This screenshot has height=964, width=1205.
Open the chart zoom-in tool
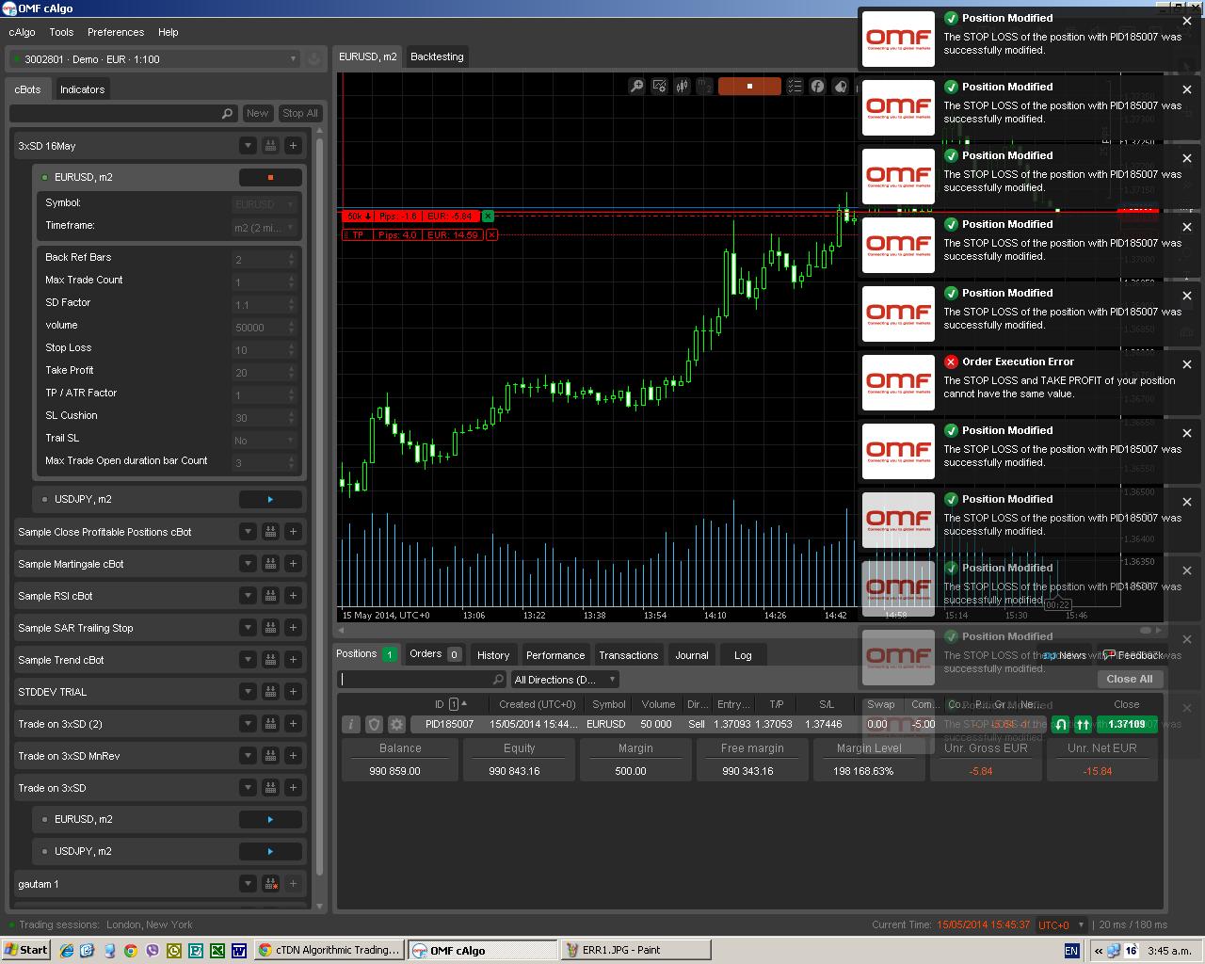tap(637, 86)
